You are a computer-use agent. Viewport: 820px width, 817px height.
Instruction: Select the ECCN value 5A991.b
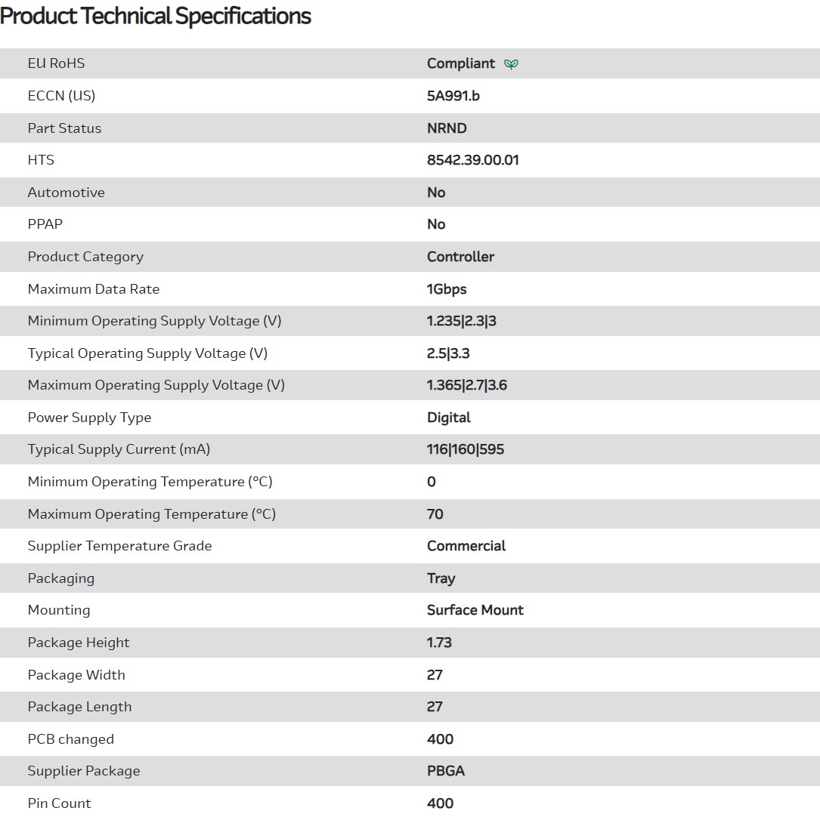coord(453,96)
